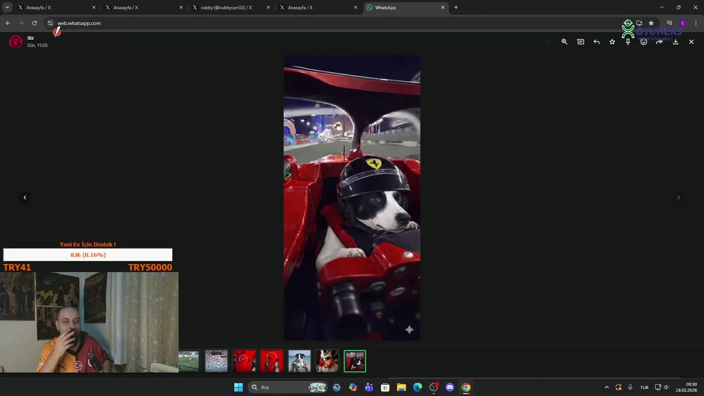Image resolution: width=704 pixels, height=396 pixels.
Task: Click the sender avatar next to Siz
Action: pyautogui.click(x=16, y=42)
